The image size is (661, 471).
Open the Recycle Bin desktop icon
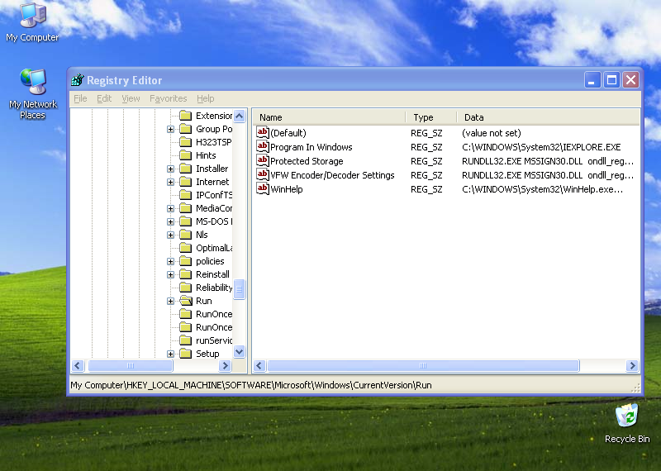tap(627, 423)
